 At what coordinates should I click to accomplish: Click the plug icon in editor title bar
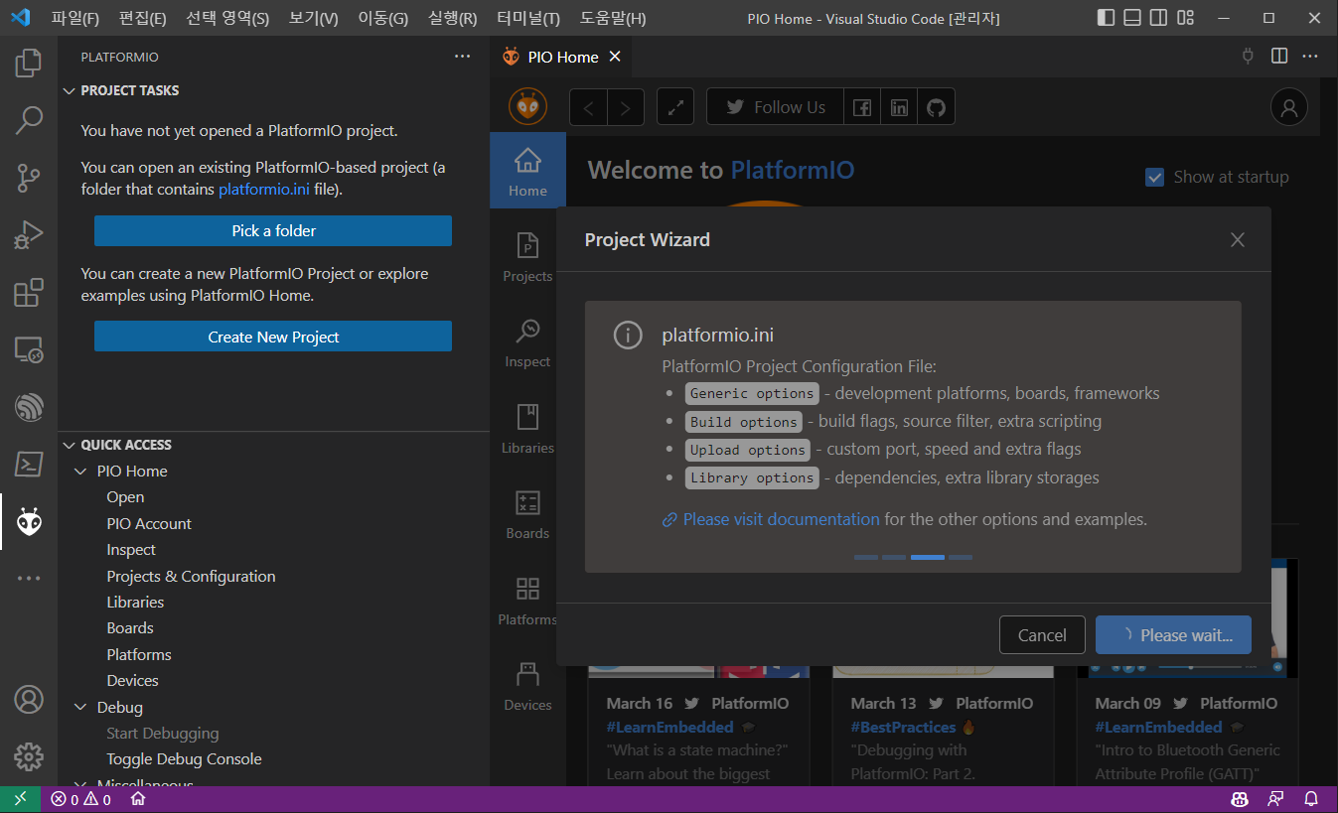1249,57
